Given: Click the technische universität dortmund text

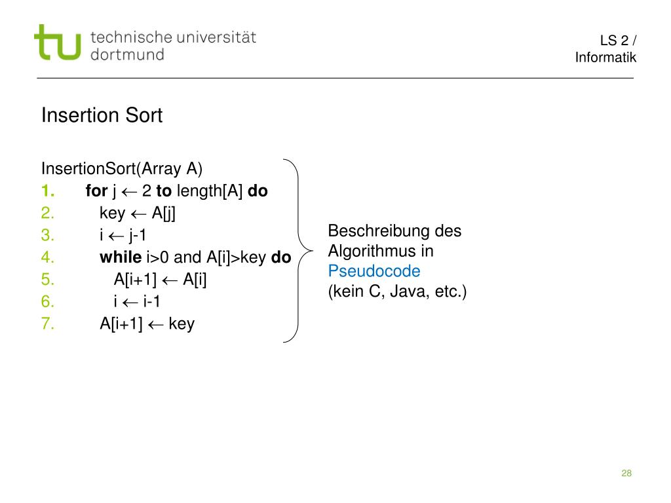Looking at the screenshot, I should click(173, 46).
